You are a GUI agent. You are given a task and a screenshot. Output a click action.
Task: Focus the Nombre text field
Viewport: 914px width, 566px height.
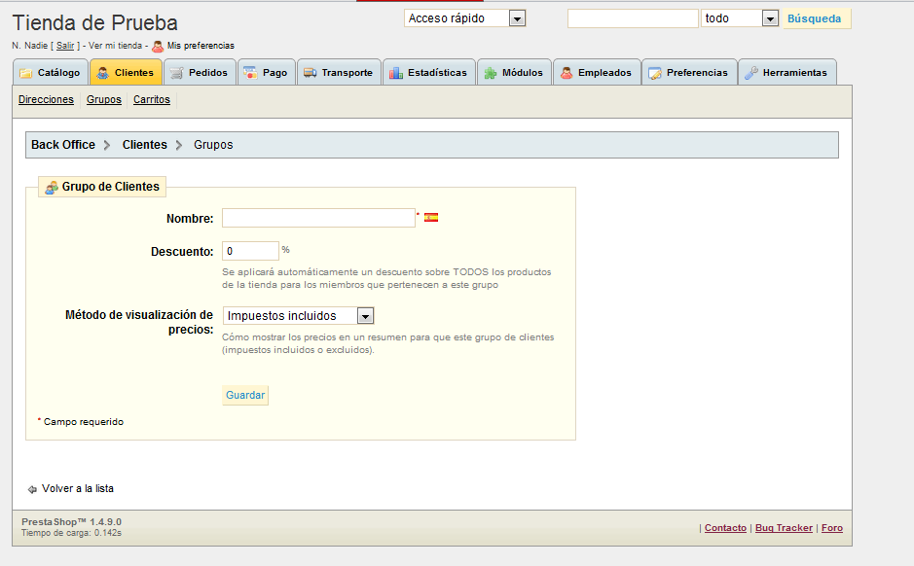coord(318,218)
